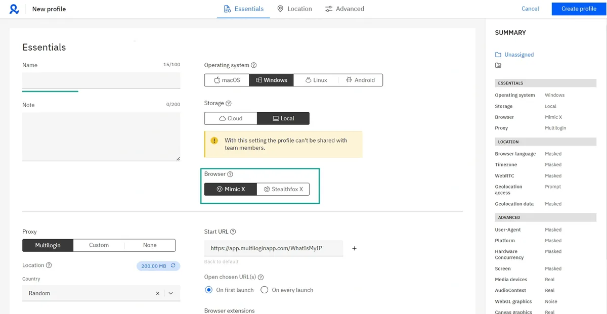Screen dimensions: 607x314
Task: Click Back to default link
Action: (x=221, y=261)
